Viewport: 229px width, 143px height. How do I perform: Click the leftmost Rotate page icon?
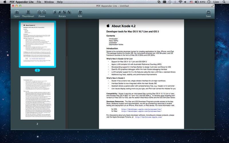(55, 12)
